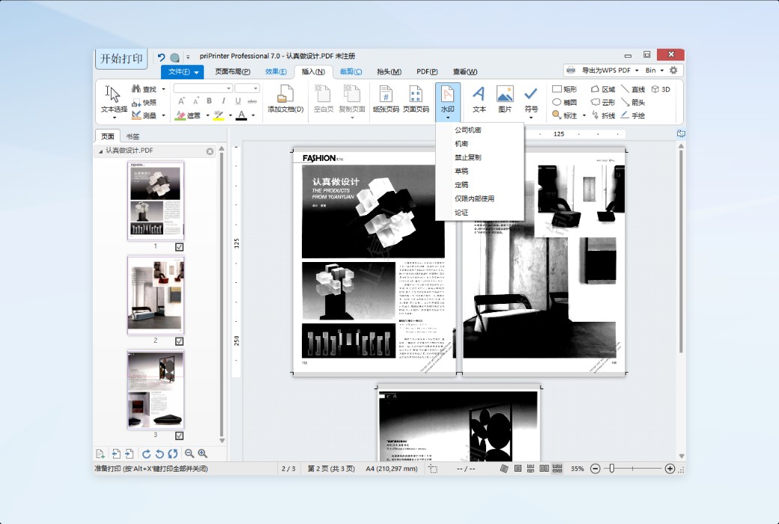
Task: Insert 页面页码 page numbers
Action: pyautogui.click(x=416, y=99)
